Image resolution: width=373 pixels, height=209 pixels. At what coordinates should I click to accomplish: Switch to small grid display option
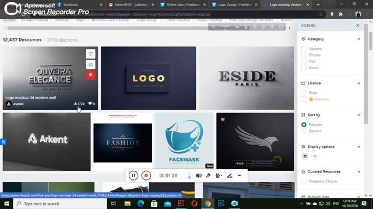(x=315, y=156)
